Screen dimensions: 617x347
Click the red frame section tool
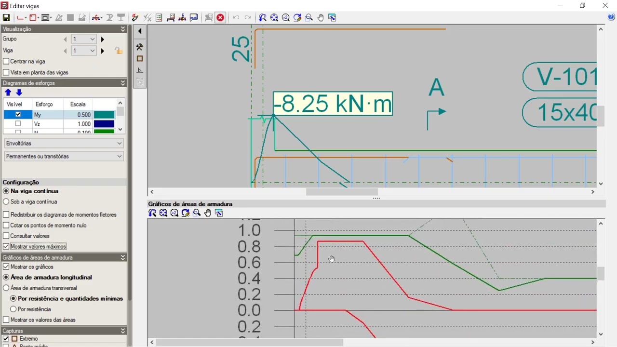pyautogui.click(x=34, y=18)
